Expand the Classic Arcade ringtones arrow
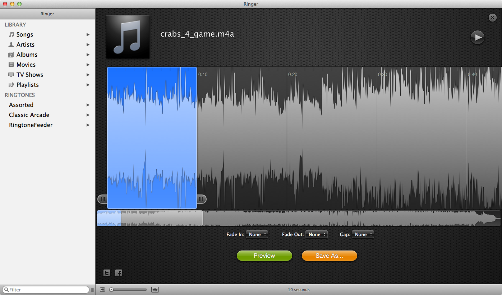Screen dimensions: 502x295 88,115
